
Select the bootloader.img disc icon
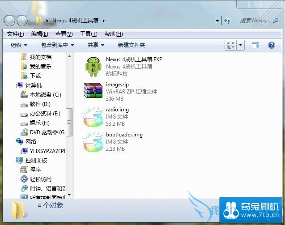click(93, 142)
